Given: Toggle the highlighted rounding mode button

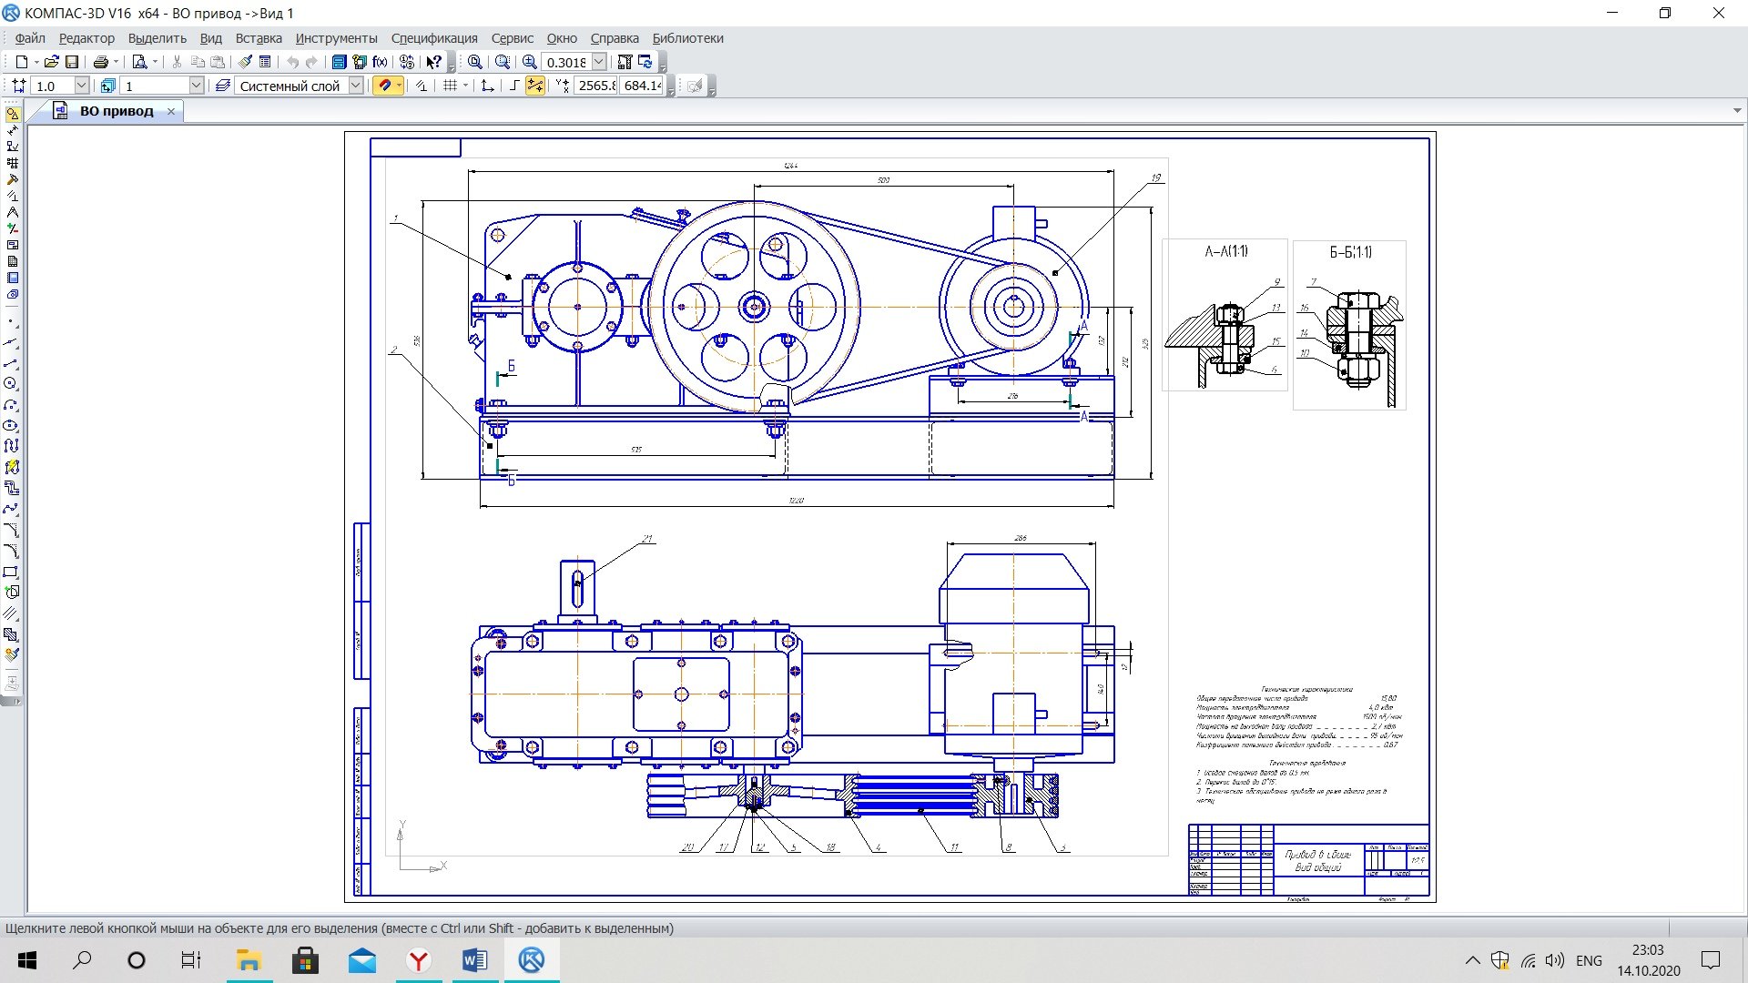Looking at the screenshot, I should pos(535,86).
